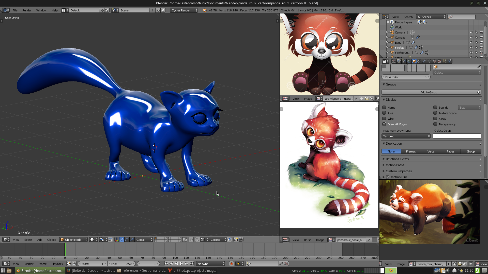Open the World properties tab

409,61
